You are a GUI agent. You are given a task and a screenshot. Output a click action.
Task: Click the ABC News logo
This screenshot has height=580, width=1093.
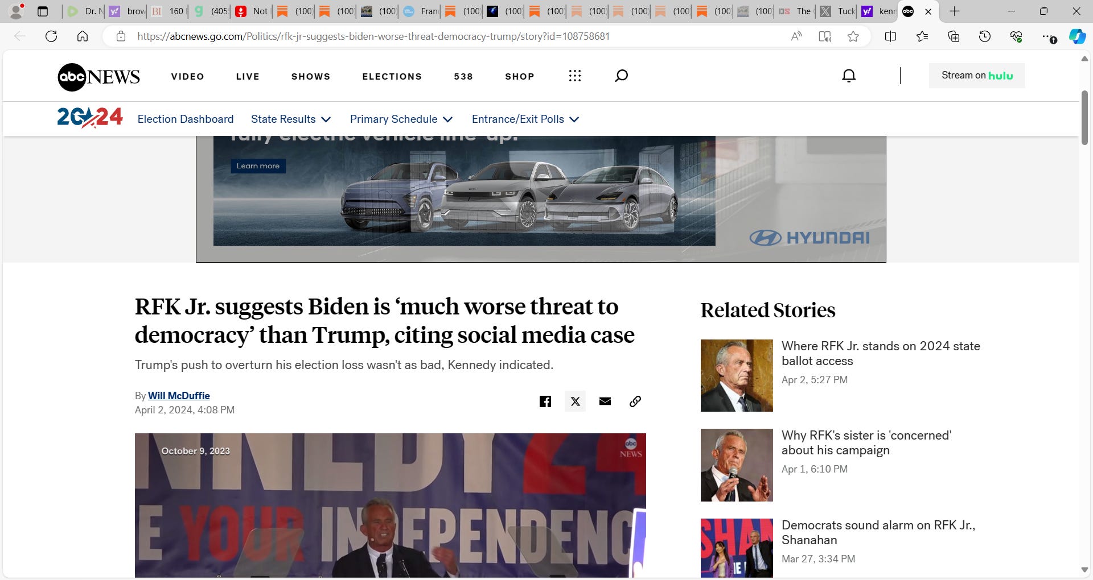coord(98,77)
